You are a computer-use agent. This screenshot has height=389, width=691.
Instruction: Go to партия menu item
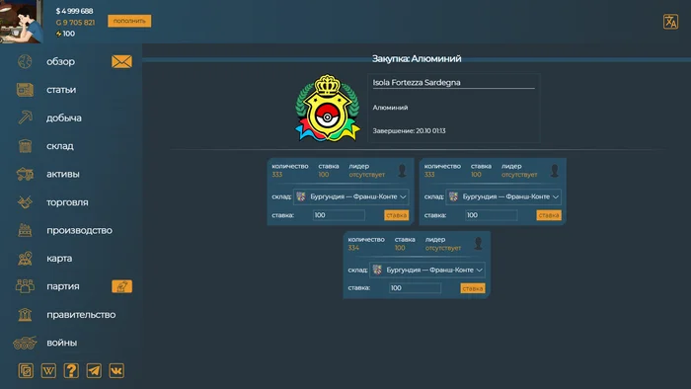click(x=62, y=286)
